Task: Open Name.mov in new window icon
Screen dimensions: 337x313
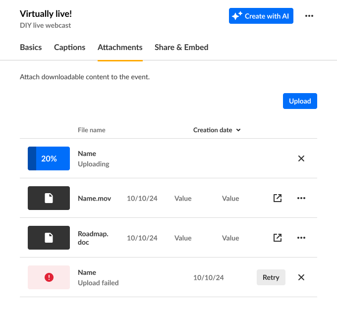Action: point(278,198)
